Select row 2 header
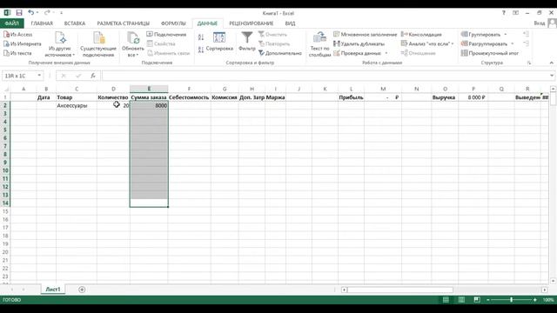This screenshot has width=557, height=313. coord(5,105)
